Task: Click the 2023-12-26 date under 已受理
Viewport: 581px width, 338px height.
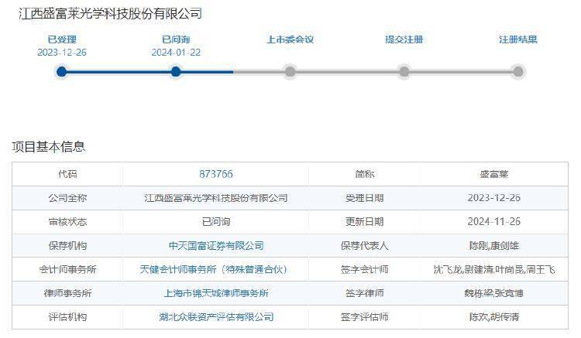Action: tap(62, 53)
